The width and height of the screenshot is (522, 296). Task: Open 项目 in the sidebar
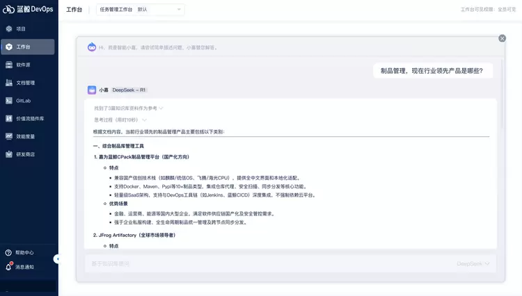click(x=21, y=29)
